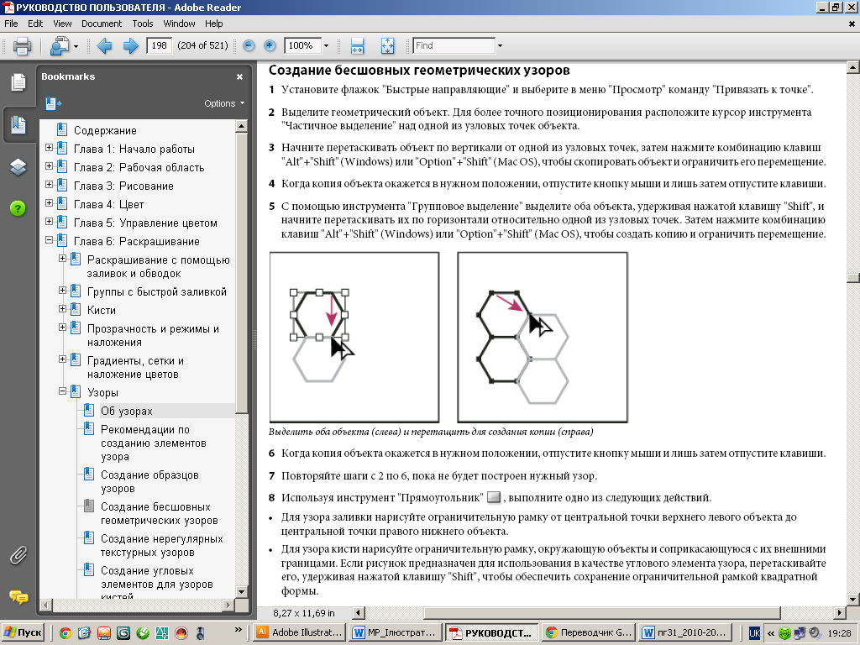Open Создание бесшовных геометрических узоров bookmark
This screenshot has width=860, height=645.
click(x=159, y=513)
